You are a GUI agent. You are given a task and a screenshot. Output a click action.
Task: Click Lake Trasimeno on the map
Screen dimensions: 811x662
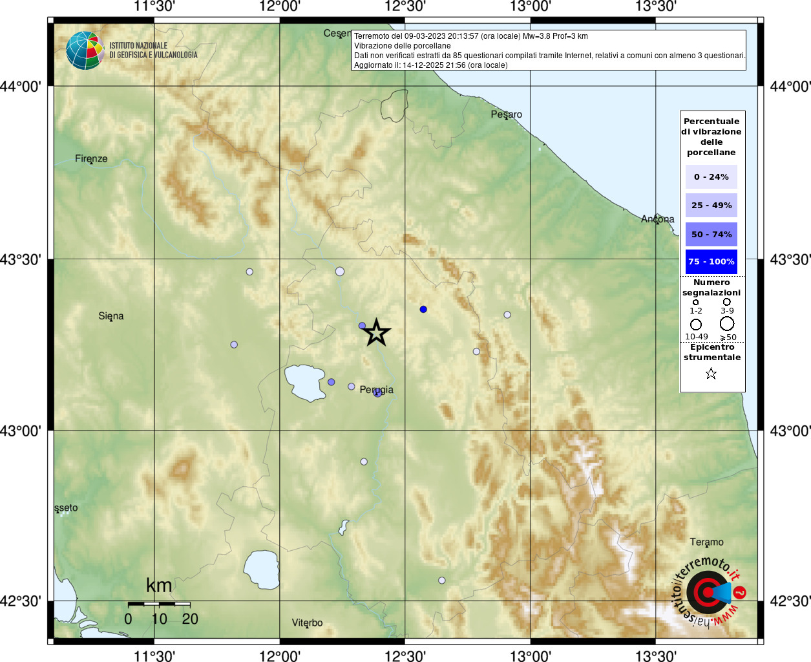click(304, 383)
